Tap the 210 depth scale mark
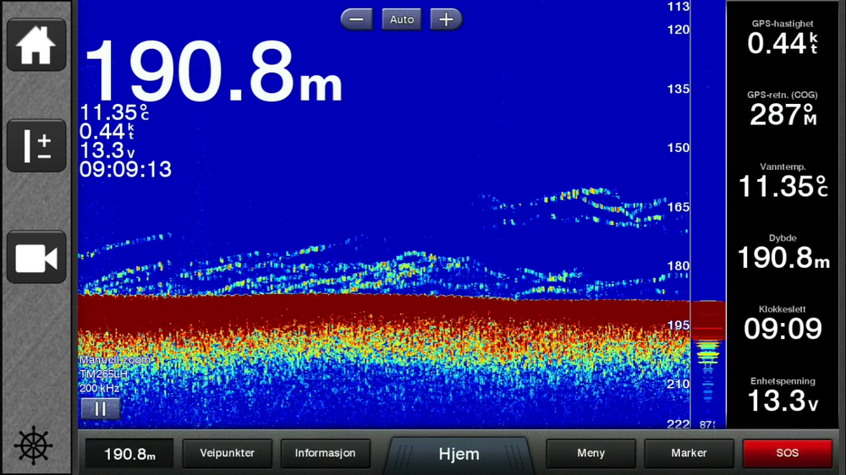This screenshot has width=846, height=475. [x=678, y=384]
